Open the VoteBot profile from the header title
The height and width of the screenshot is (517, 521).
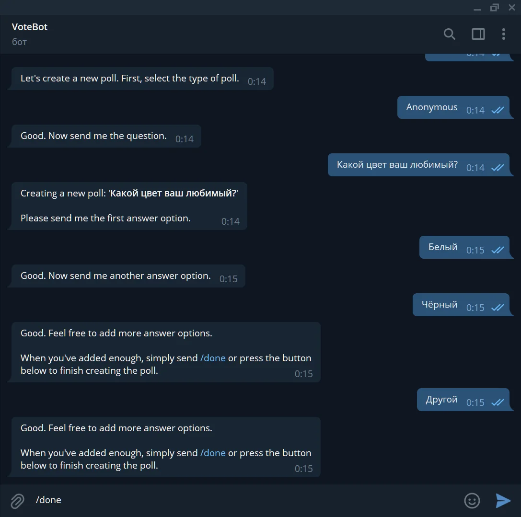[30, 27]
